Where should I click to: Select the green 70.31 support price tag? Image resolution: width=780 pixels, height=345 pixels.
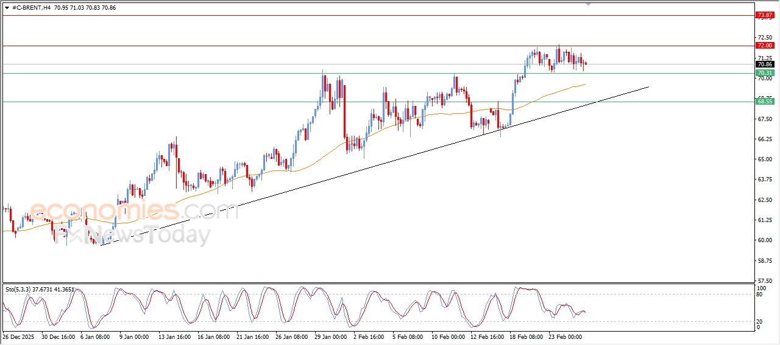[764, 74]
